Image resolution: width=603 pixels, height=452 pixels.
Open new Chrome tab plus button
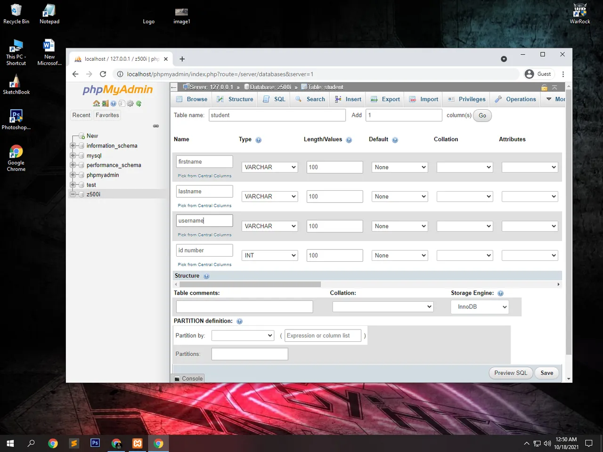pos(182,59)
